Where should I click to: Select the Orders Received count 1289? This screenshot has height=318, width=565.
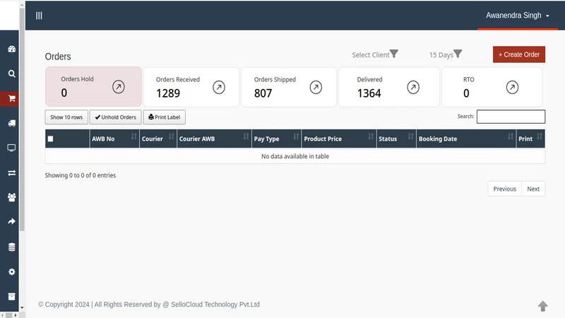click(168, 93)
